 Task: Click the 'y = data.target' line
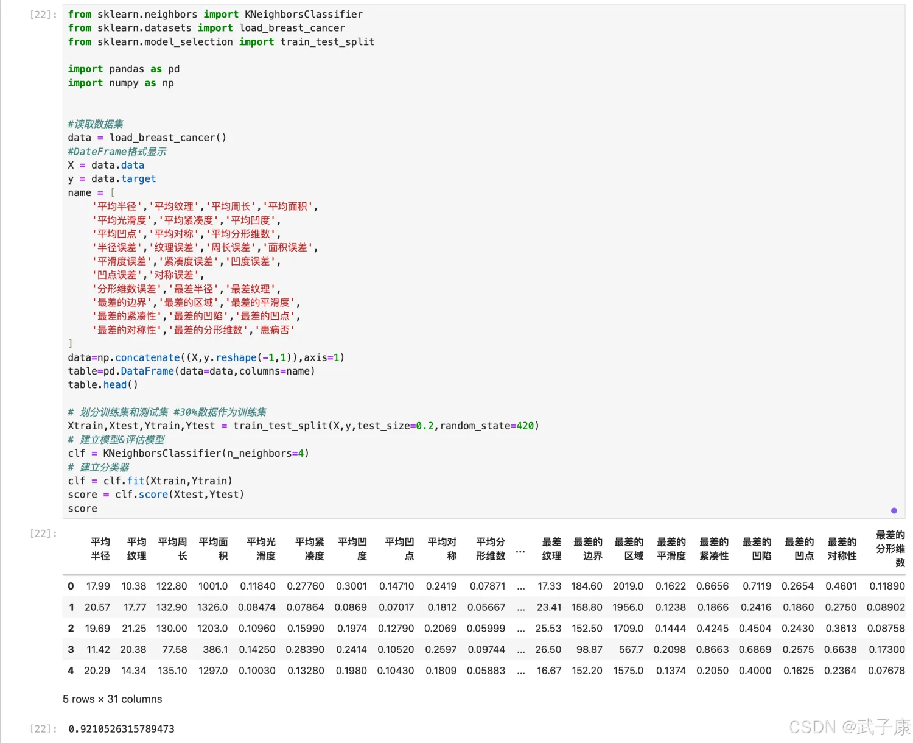point(112,179)
